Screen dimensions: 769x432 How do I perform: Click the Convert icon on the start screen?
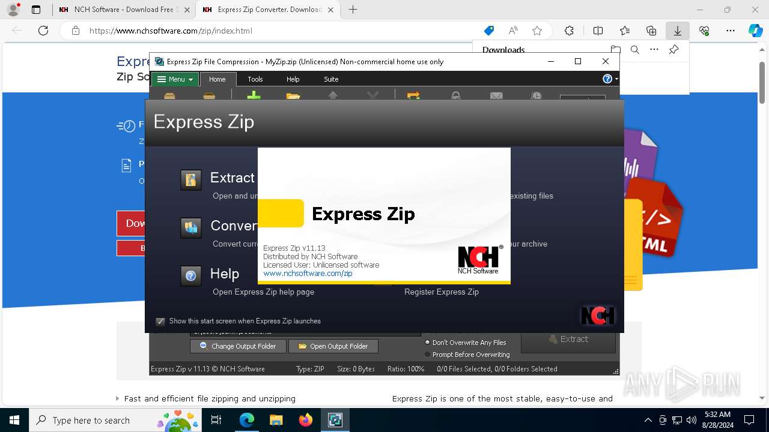pyautogui.click(x=191, y=228)
